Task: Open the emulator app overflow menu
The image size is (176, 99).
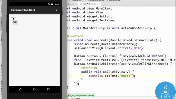Action: tap(56, 10)
